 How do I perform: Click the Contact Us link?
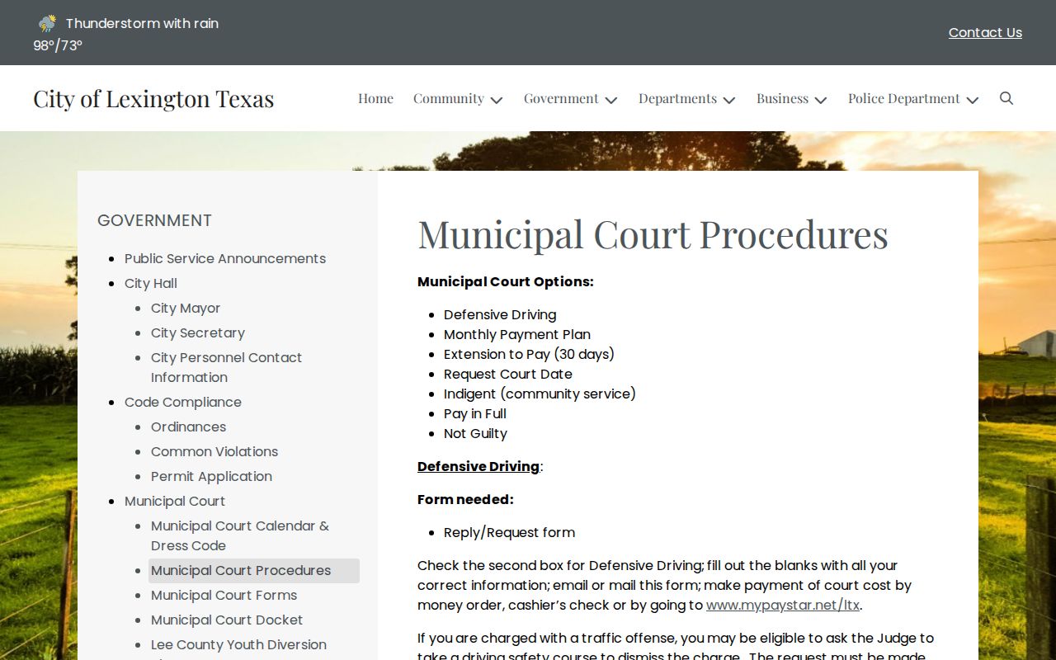coord(985,32)
